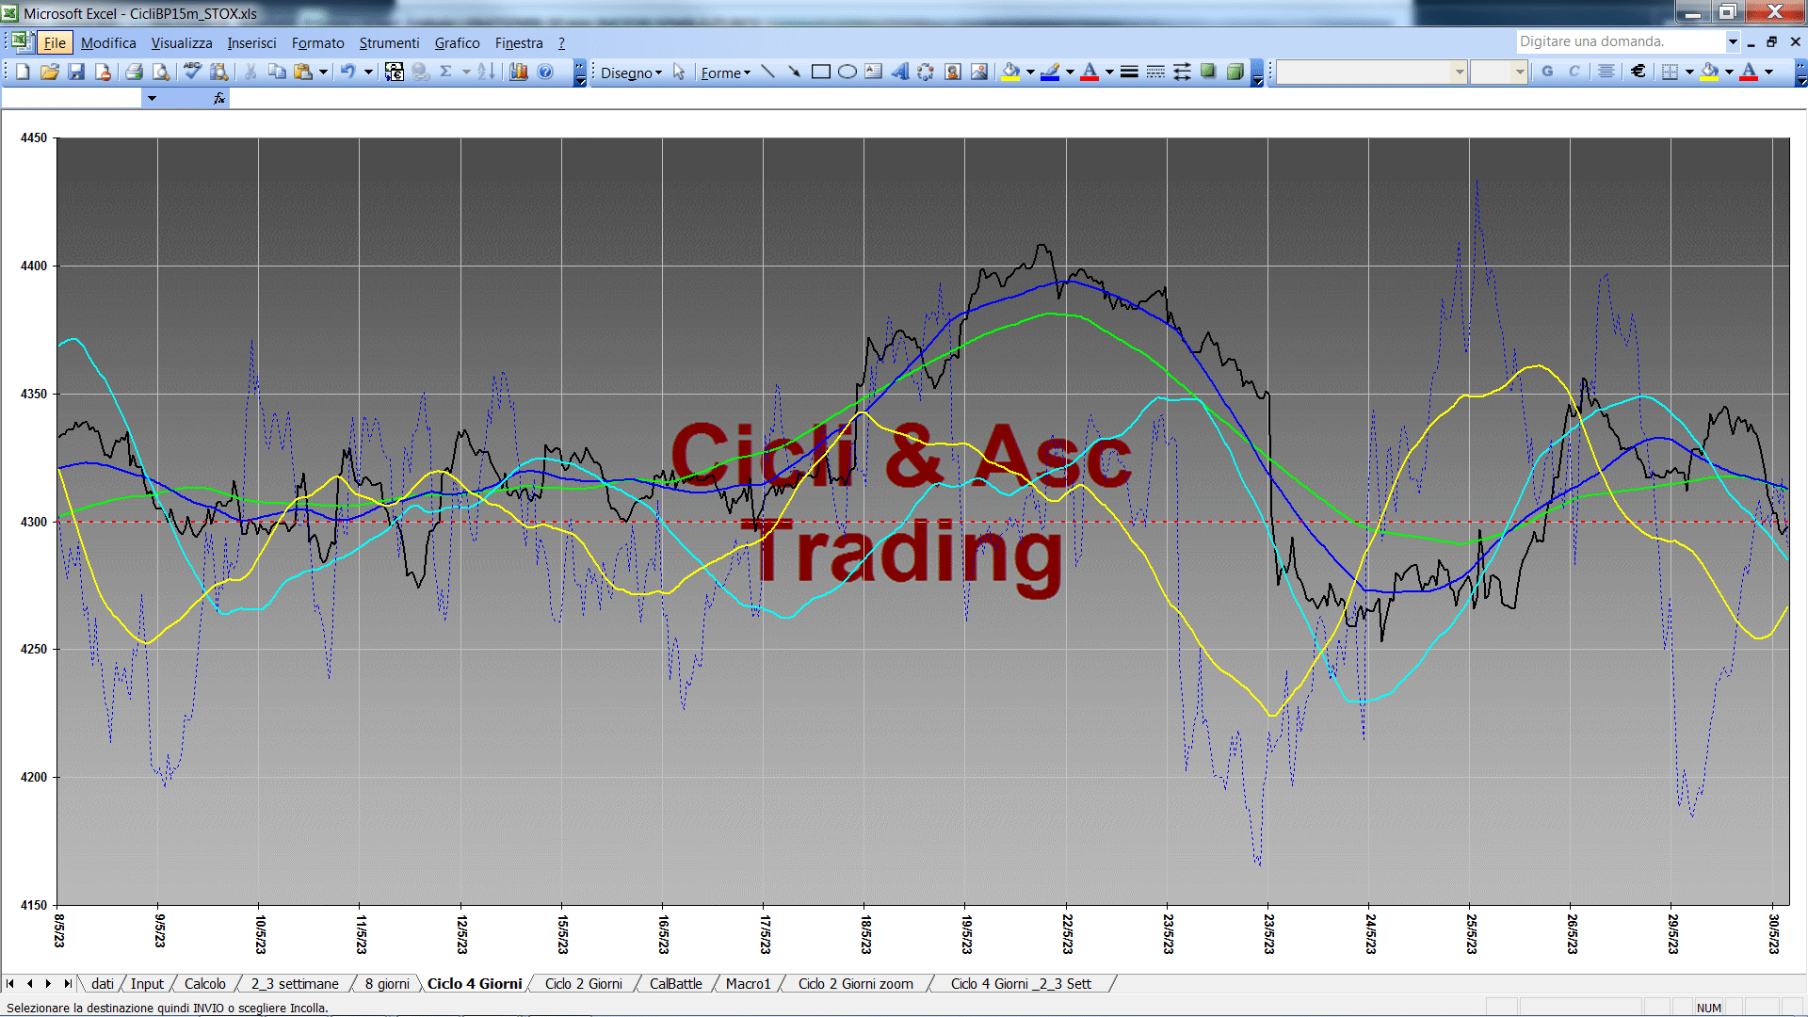Expand the Name Box dropdown arrow
Screen dimensions: 1808x1017
pos(152,98)
